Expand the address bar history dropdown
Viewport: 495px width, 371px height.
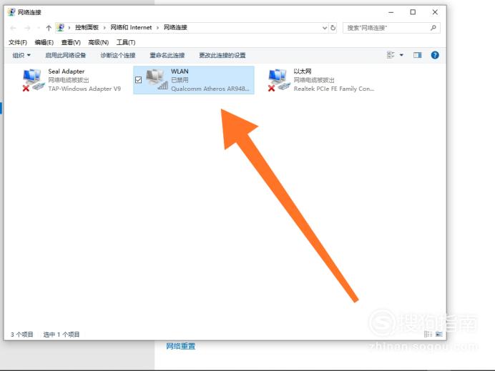(325, 28)
